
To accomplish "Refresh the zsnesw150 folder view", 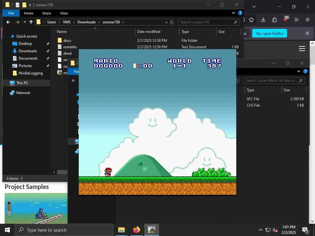I will [172, 22].
